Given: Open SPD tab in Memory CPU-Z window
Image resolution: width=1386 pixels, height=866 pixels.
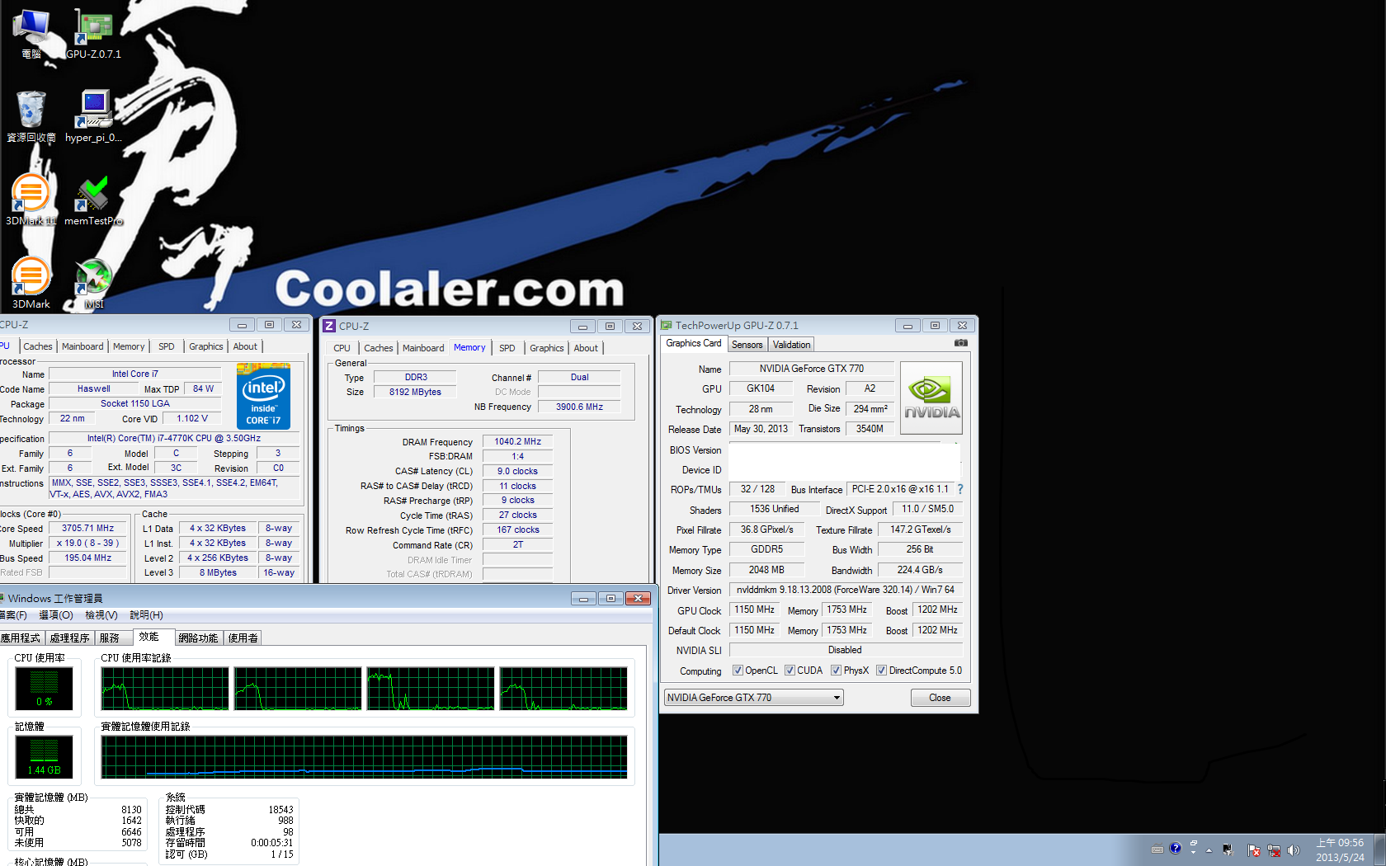Looking at the screenshot, I should [507, 348].
